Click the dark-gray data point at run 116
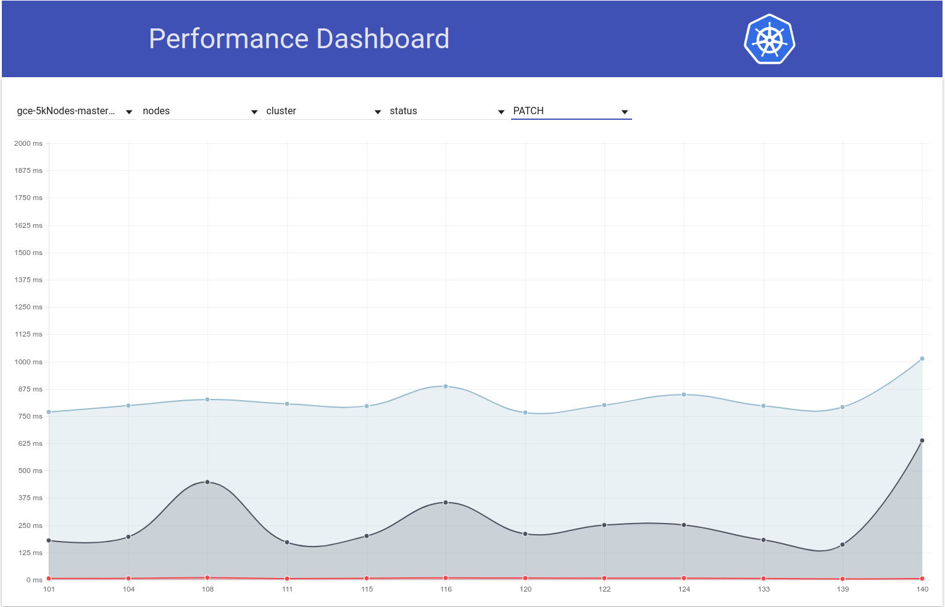Screen dimensions: 945x607 click(x=446, y=503)
